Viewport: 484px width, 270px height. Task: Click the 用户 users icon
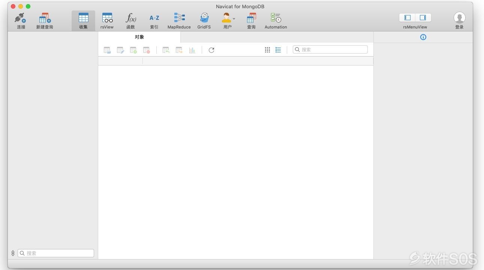(226, 18)
